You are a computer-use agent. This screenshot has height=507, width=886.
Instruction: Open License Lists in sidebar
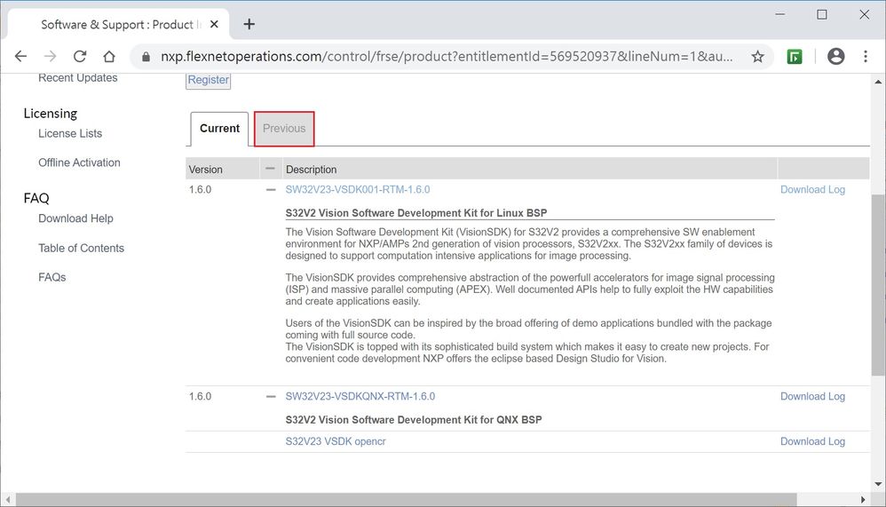tap(70, 133)
